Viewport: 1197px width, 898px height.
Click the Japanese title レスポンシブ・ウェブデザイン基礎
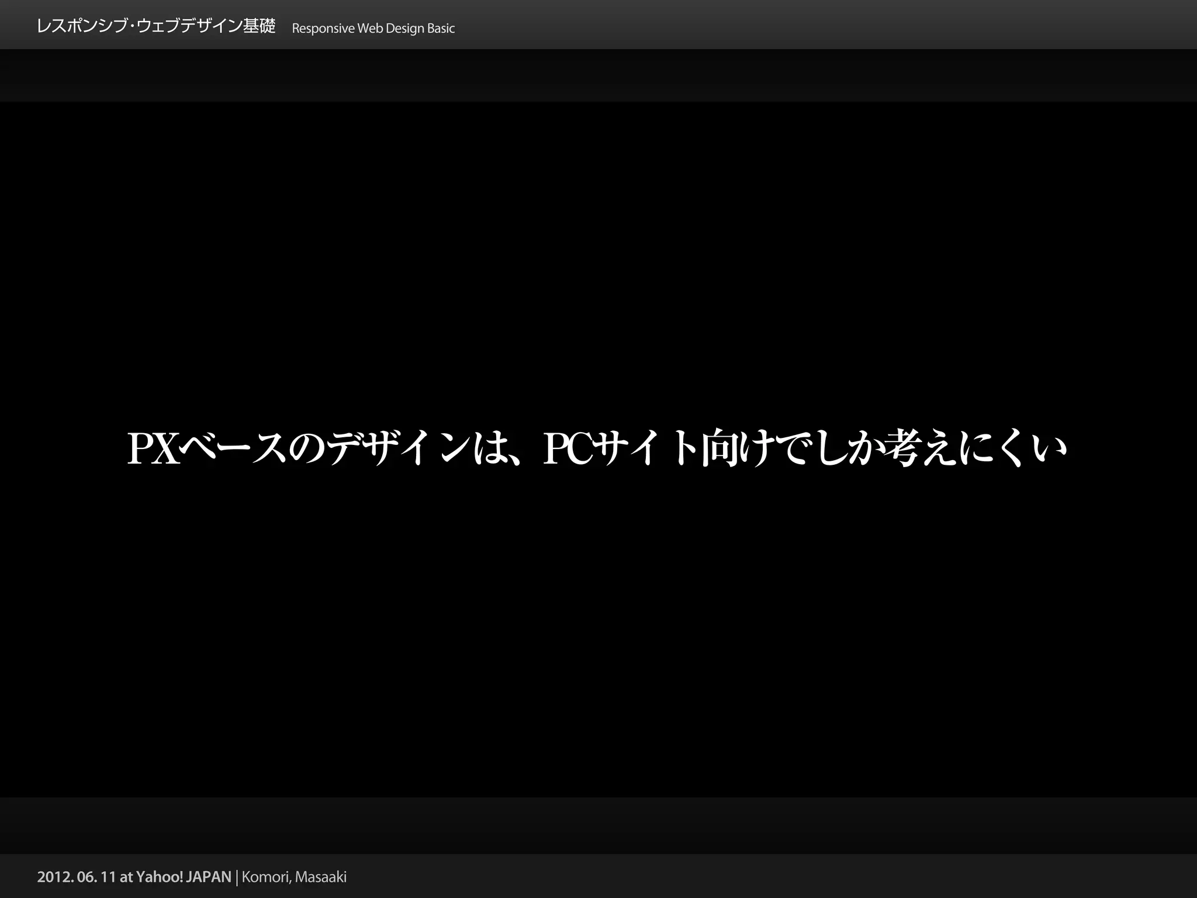click(155, 27)
